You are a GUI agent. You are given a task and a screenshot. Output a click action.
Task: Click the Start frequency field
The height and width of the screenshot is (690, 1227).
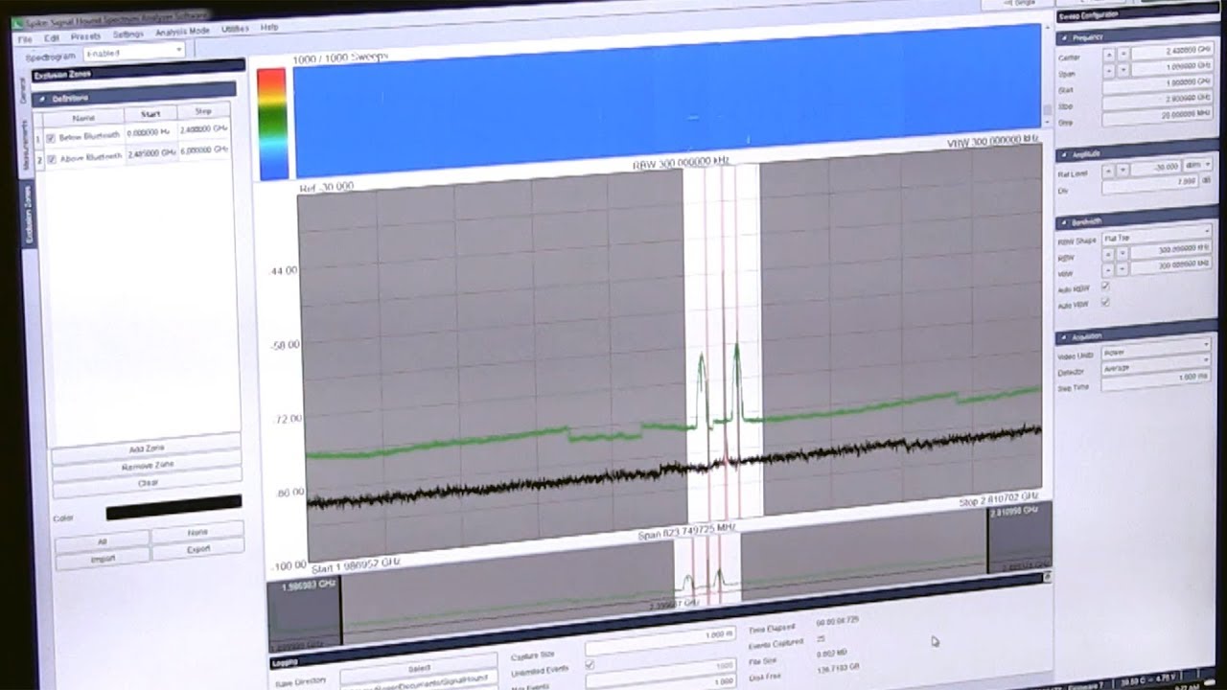[1157, 84]
